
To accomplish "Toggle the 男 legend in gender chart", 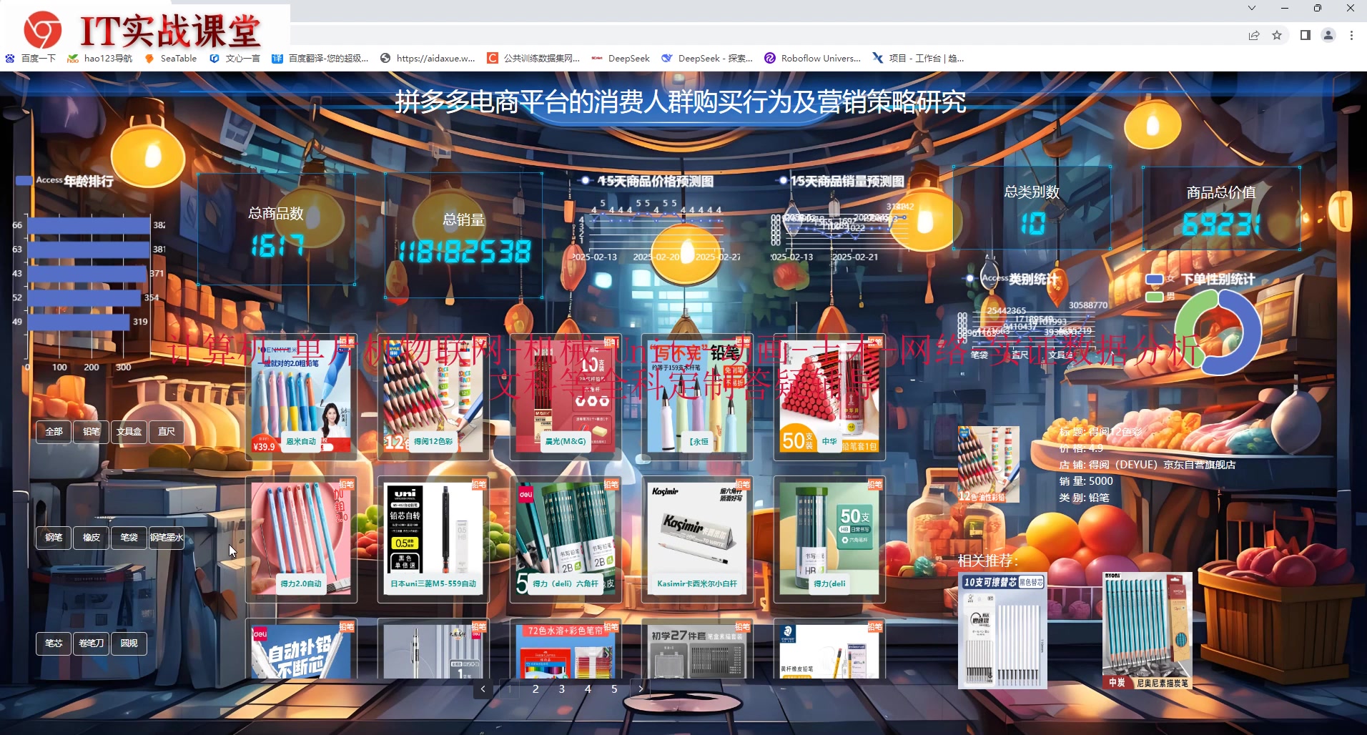I will coord(1160,296).
